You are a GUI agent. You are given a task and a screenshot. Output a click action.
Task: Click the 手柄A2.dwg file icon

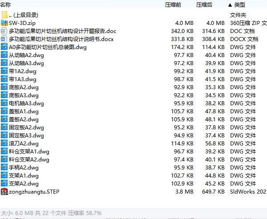[4, 167]
